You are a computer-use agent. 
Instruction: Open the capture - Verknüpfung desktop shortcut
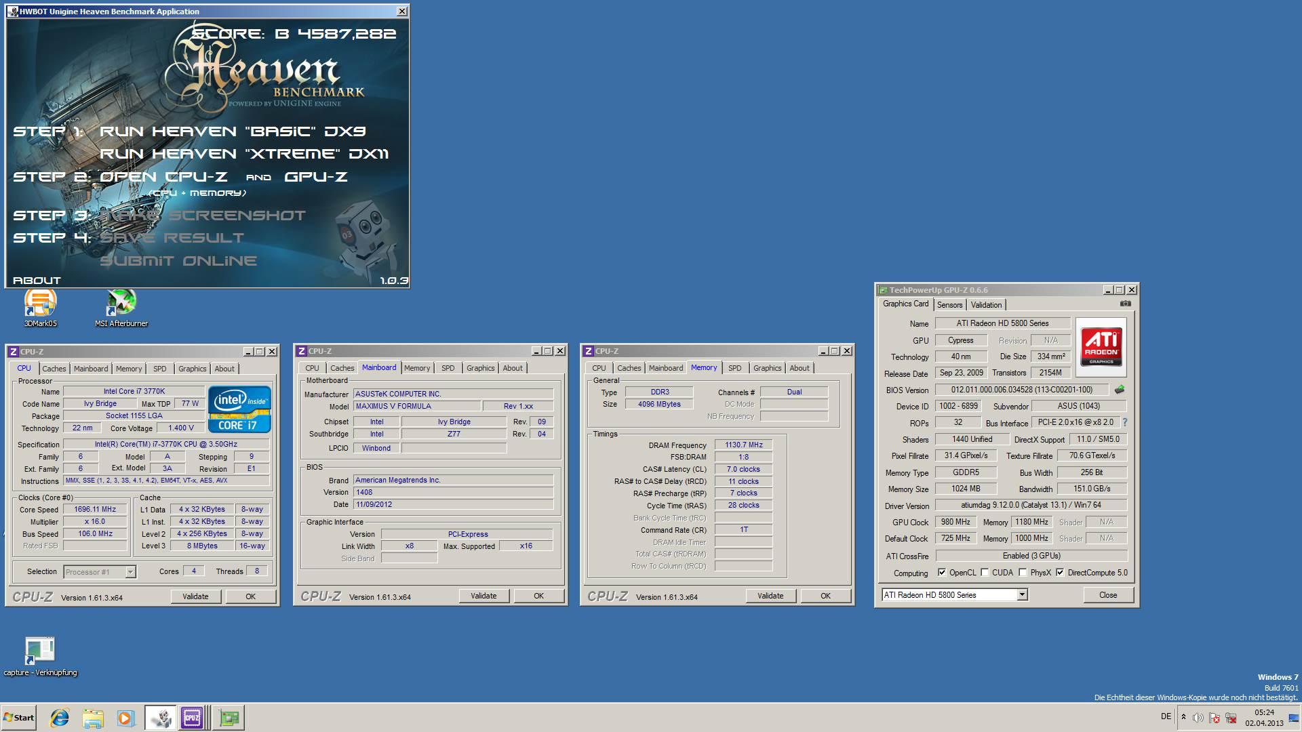tap(40, 656)
